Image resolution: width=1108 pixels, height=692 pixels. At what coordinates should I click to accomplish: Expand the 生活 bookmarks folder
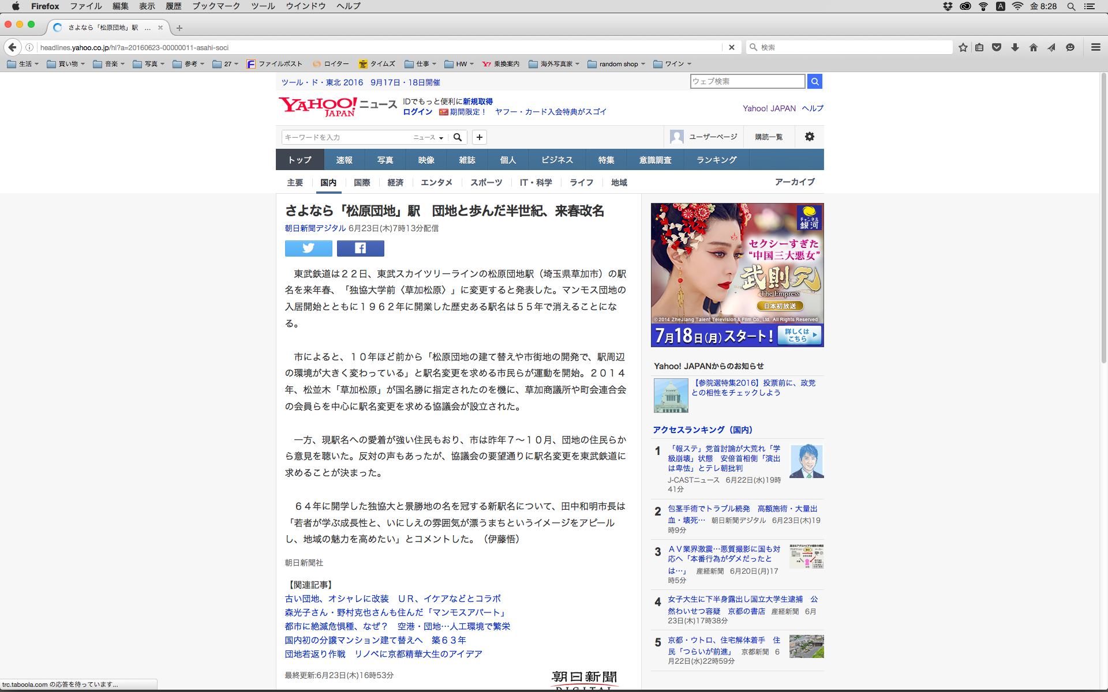click(x=23, y=64)
